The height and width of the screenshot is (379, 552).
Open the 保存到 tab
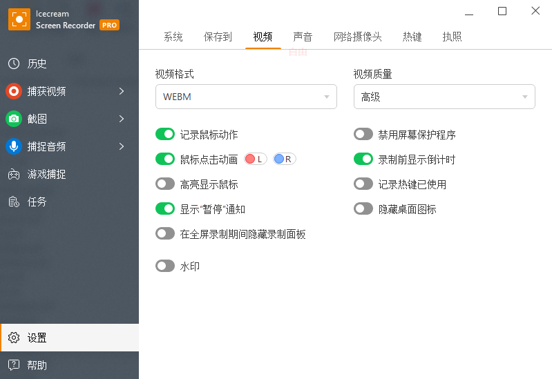click(218, 37)
